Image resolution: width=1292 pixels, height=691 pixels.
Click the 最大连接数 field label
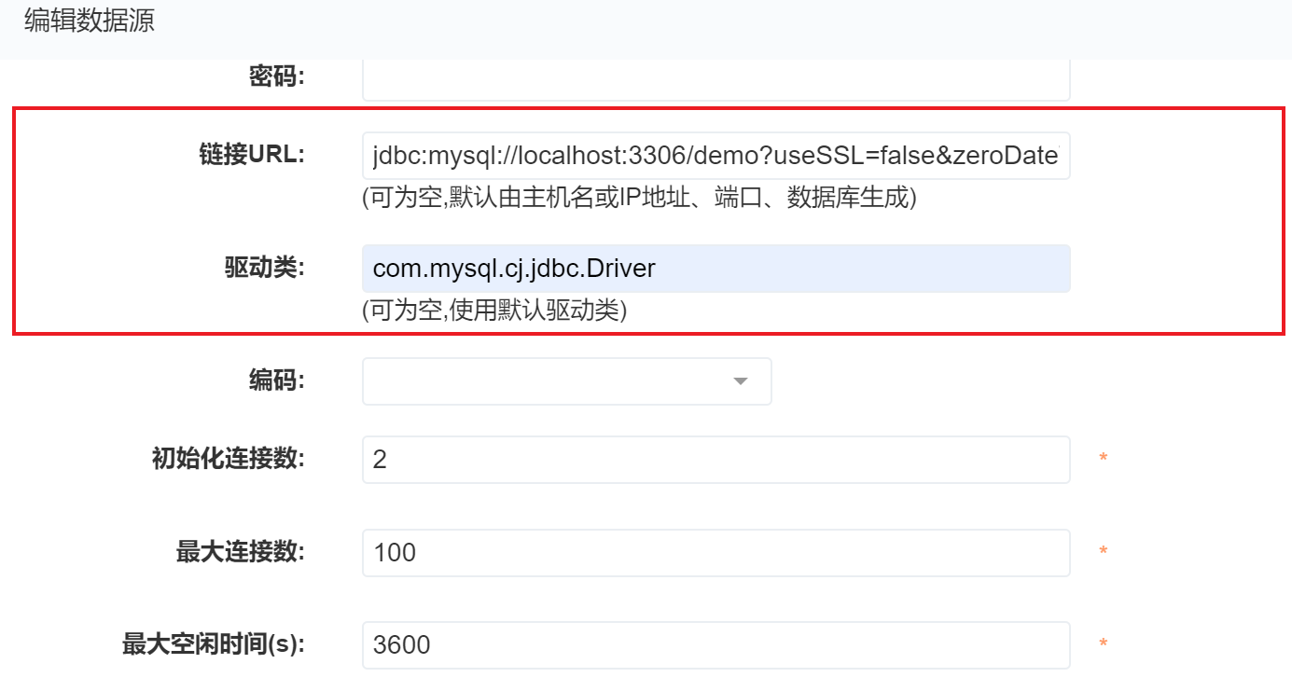click(x=240, y=552)
